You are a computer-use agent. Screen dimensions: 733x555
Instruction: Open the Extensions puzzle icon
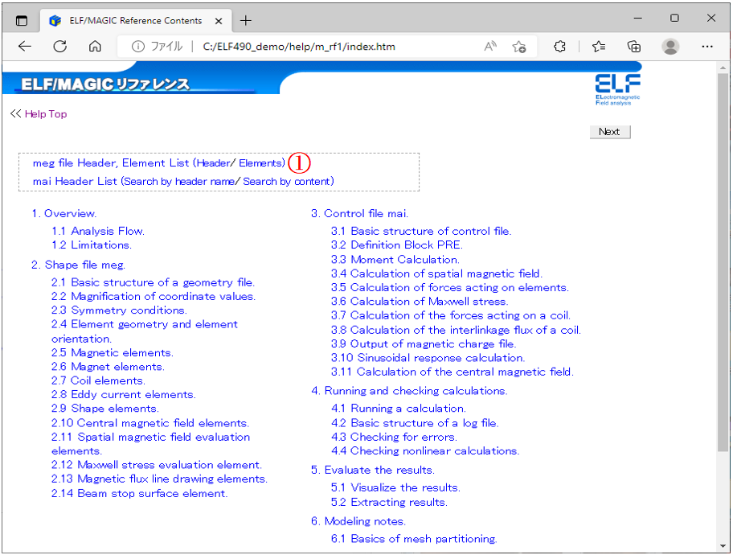[559, 47]
